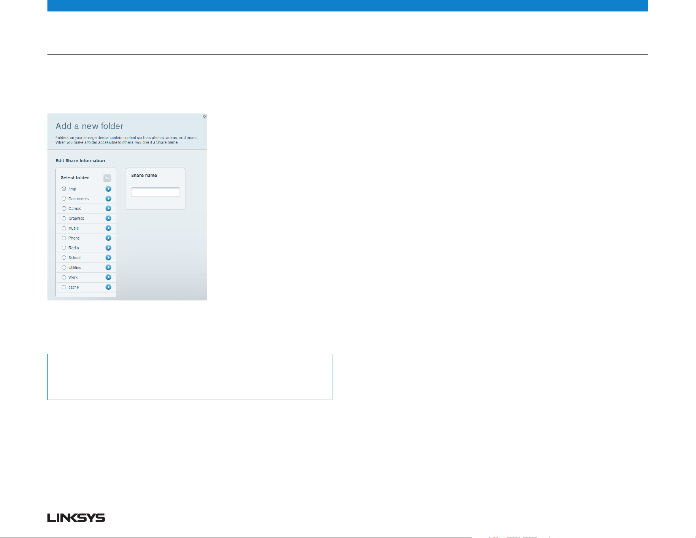
Task: Pick the Work folder radio button
Action: tap(64, 277)
